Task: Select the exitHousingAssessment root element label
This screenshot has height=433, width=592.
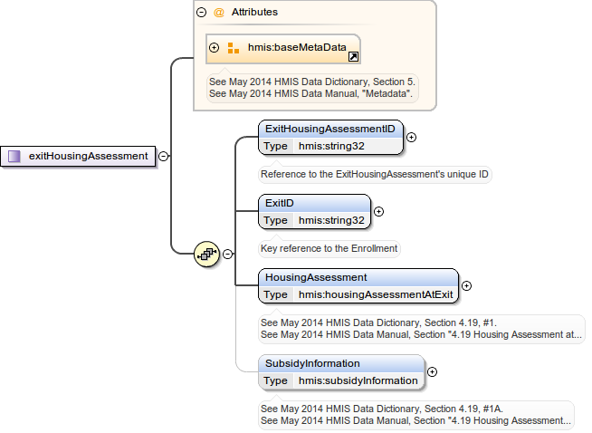Action: pos(88,156)
